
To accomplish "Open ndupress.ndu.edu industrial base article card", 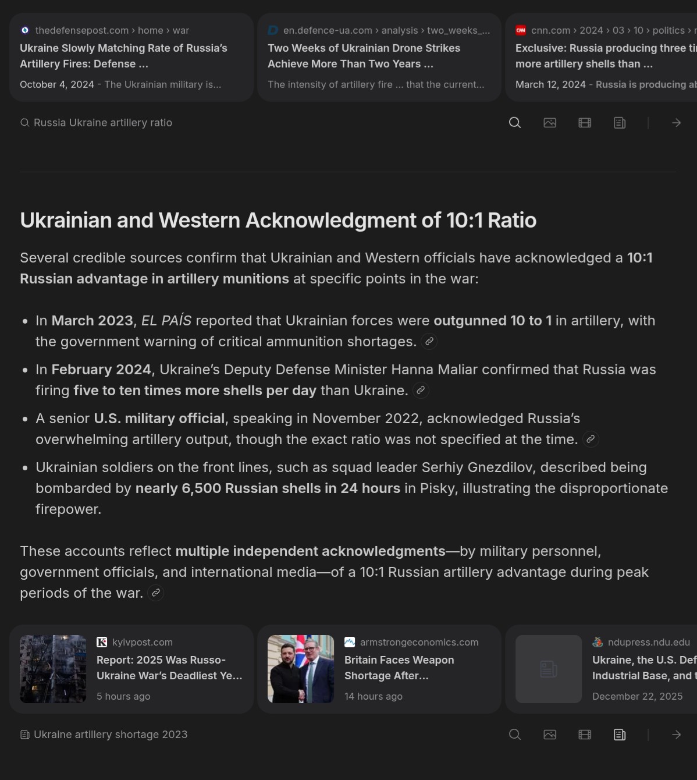I will [x=601, y=669].
